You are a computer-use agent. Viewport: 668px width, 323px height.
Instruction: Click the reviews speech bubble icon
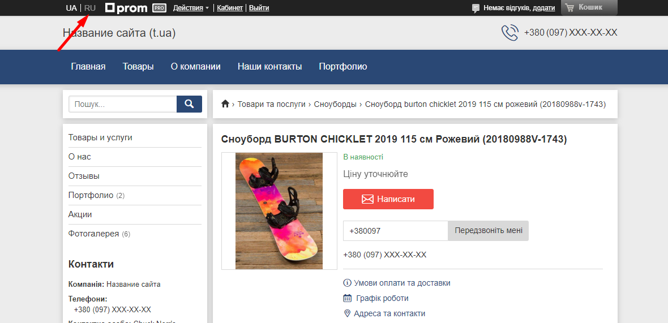pos(476,8)
